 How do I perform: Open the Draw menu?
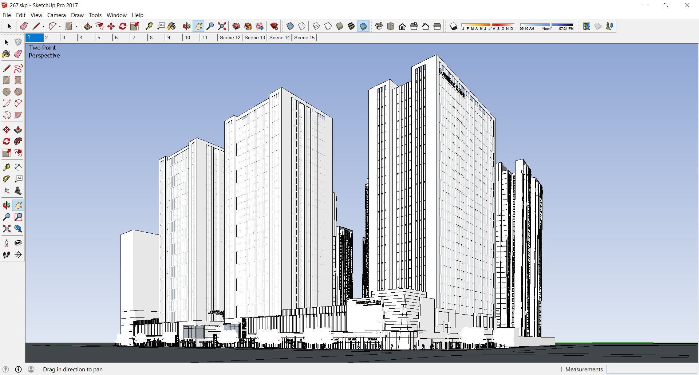click(x=77, y=15)
